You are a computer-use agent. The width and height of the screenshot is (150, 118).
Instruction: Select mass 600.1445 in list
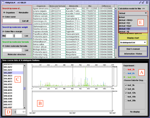[13, 102]
